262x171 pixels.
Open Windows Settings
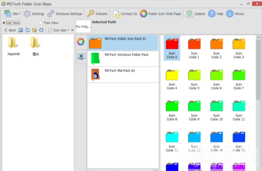[x=65, y=14]
